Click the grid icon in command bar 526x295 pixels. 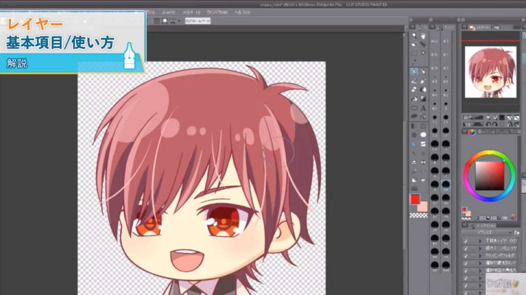tap(156, 21)
